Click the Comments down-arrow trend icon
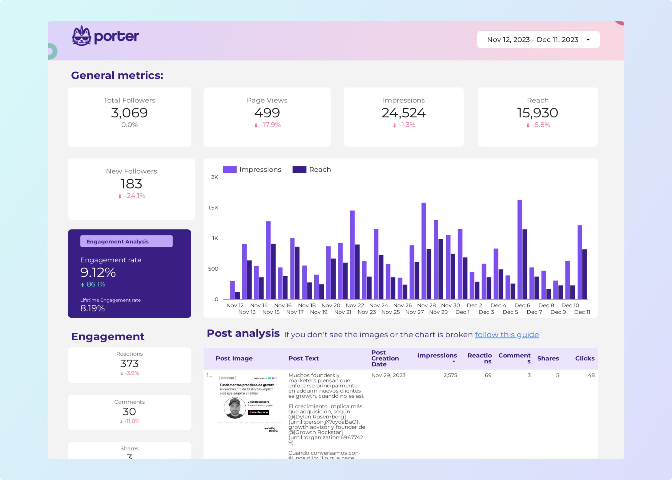This screenshot has width=672, height=480. tap(121, 422)
